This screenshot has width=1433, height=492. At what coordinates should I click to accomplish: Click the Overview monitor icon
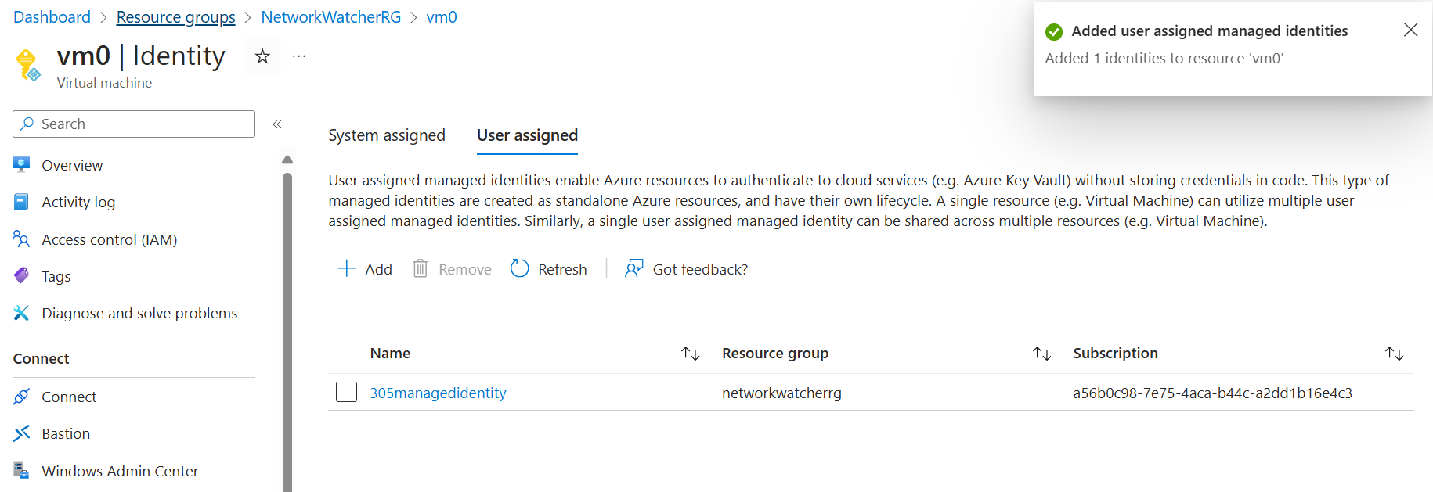pyautogui.click(x=22, y=165)
